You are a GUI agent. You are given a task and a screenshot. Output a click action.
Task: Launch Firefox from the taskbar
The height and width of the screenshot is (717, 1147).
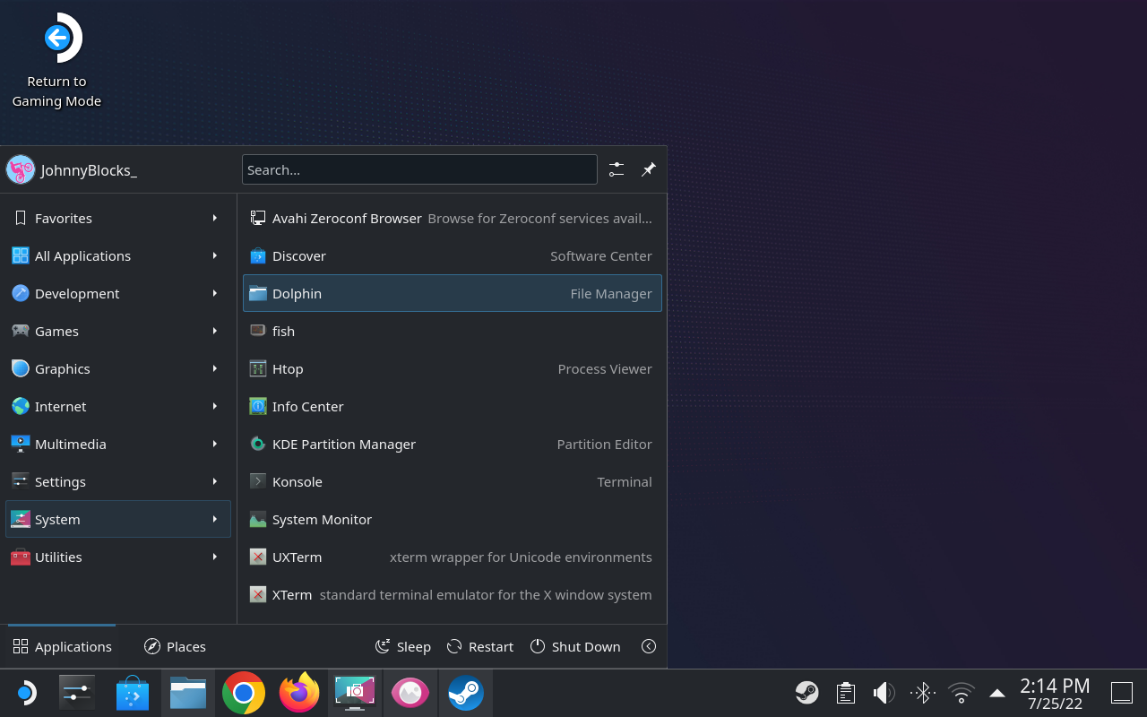coord(299,693)
